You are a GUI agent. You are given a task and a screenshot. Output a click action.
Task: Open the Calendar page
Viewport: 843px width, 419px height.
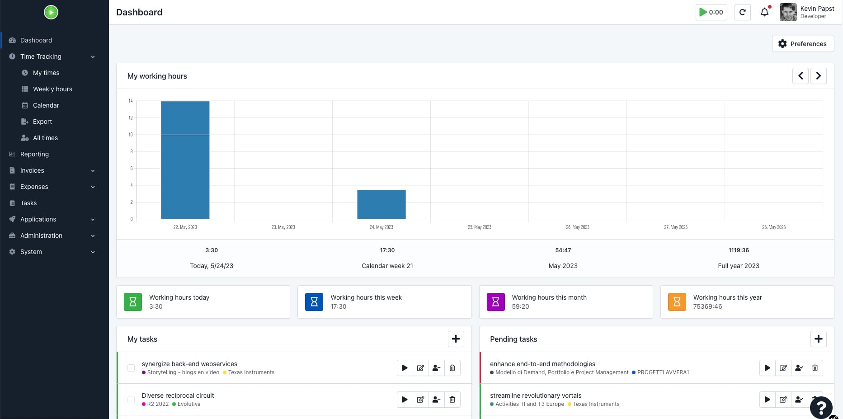[x=54, y=105]
